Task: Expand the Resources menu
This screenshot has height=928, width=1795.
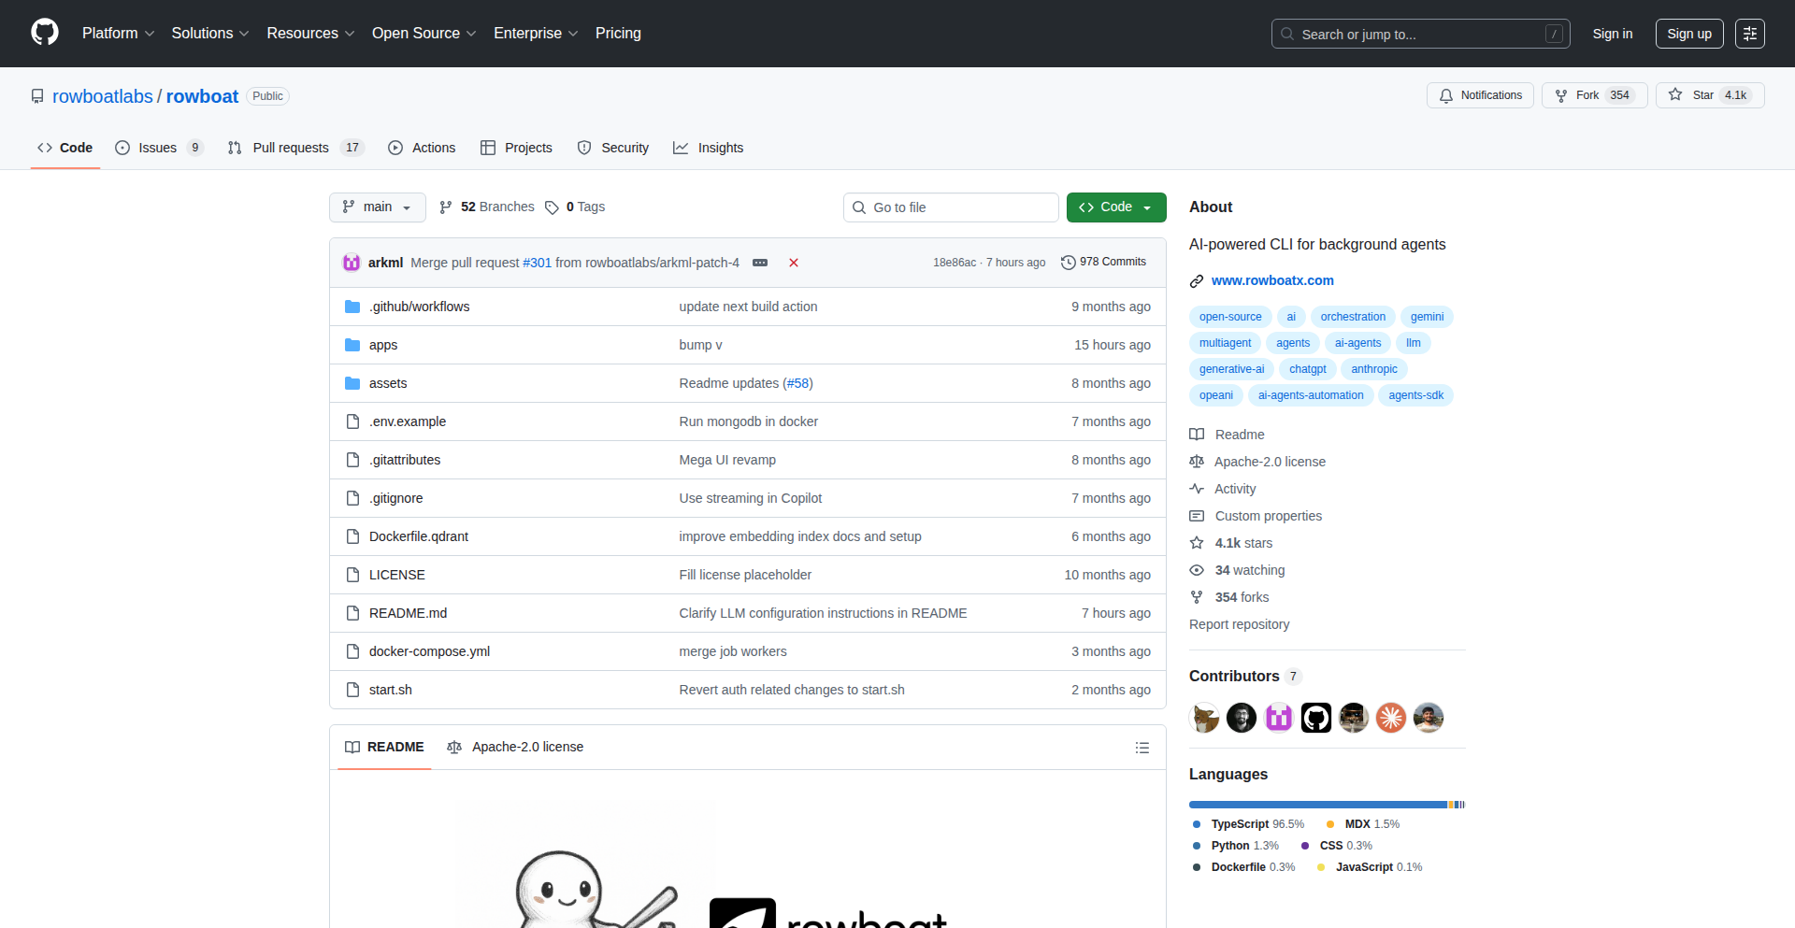Action: coord(310,34)
